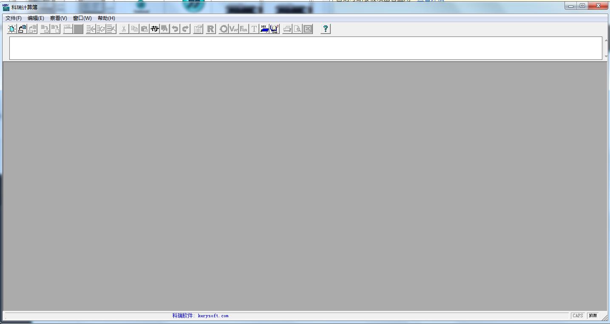
Task: Click the scissors Cut icon
Action: pyautogui.click(x=124, y=29)
